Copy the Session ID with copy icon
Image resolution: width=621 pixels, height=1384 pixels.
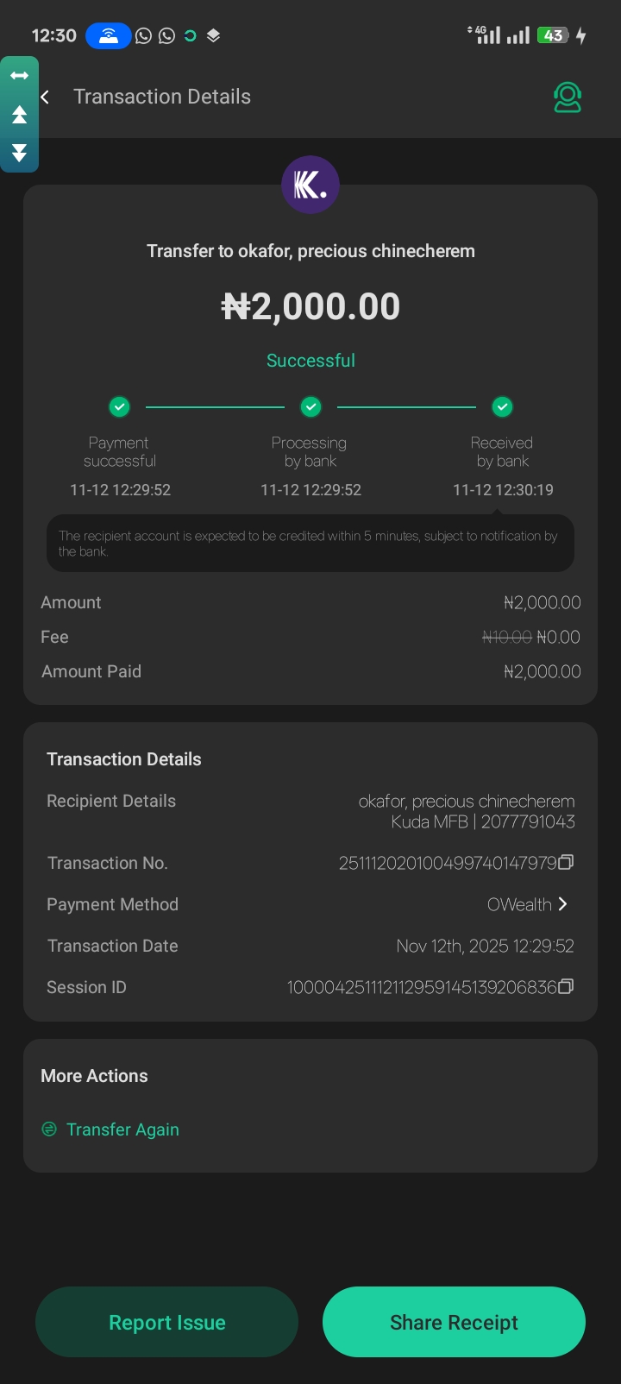(566, 986)
